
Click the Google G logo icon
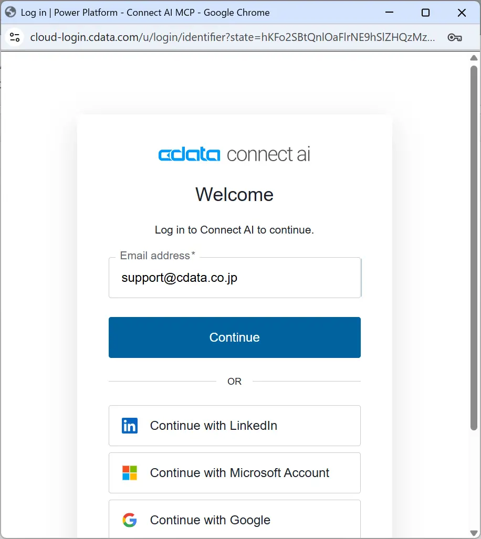tap(130, 520)
